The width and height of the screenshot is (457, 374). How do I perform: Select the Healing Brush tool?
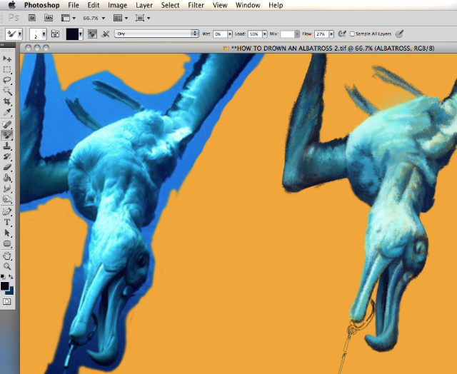[x=7, y=125]
